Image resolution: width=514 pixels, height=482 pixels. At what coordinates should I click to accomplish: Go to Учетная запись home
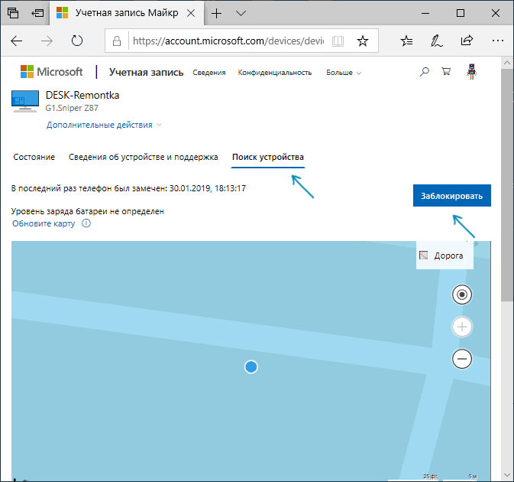[x=146, y=72]
